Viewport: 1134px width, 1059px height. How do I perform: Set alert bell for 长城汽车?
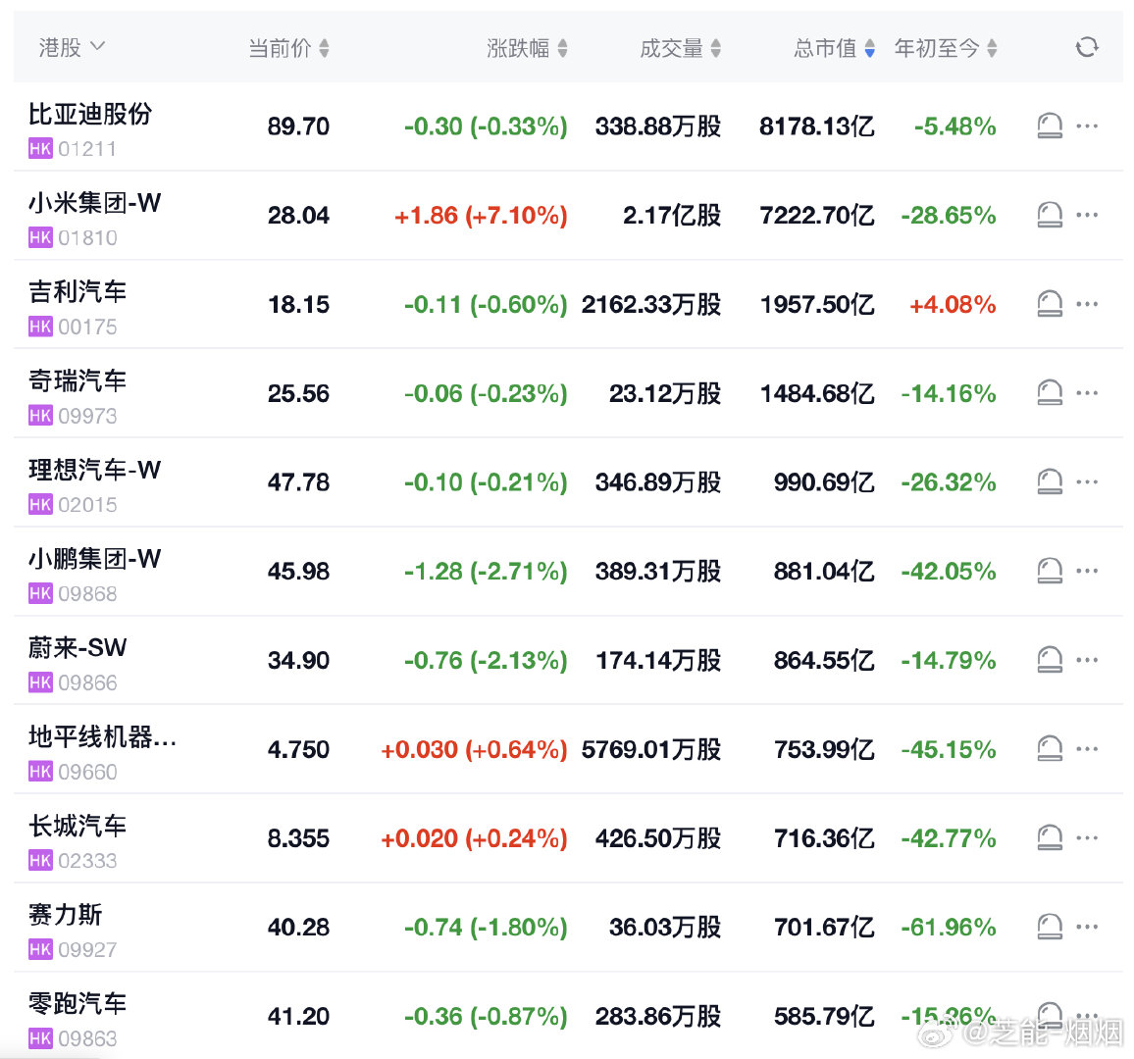1050,837
